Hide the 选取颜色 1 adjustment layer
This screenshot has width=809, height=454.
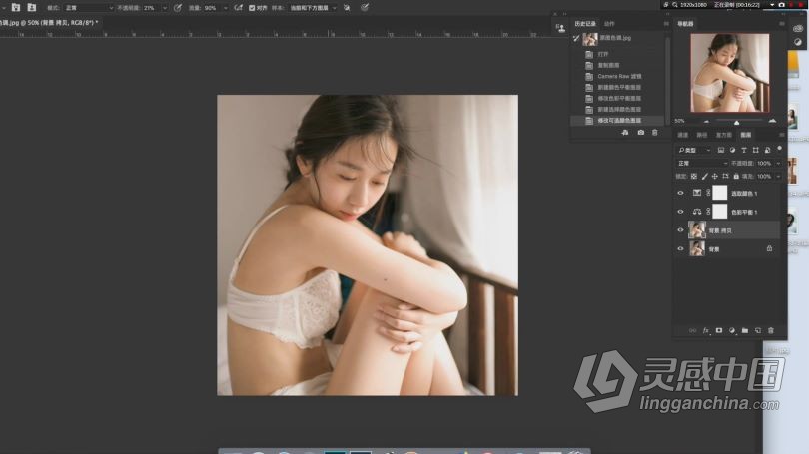pyautogui.click(x=681, y=193)
